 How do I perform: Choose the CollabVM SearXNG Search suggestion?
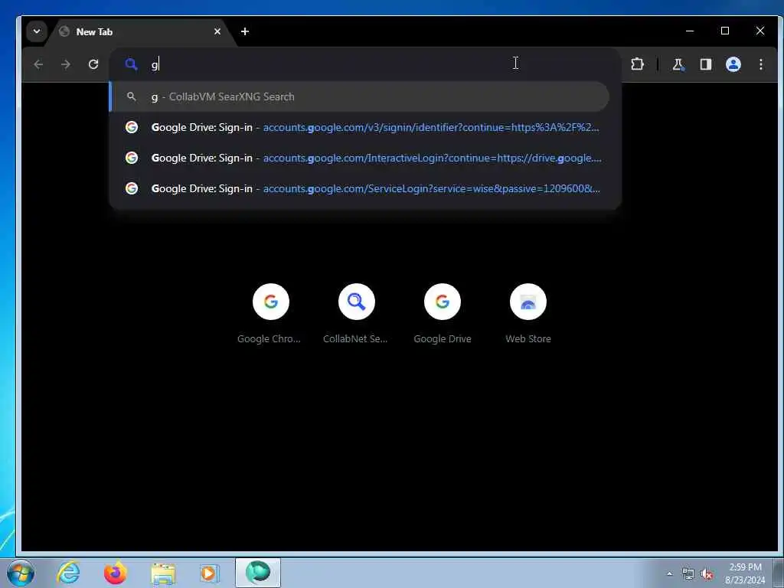[360, 97]
